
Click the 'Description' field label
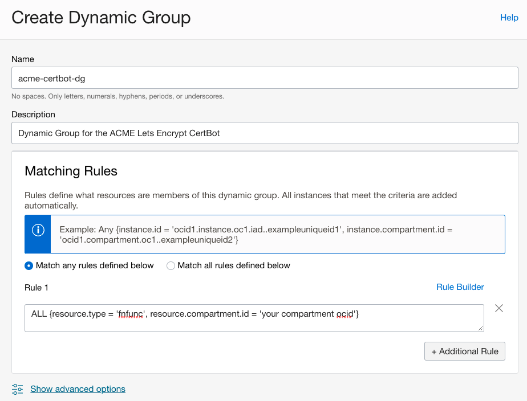click(33, 114)
